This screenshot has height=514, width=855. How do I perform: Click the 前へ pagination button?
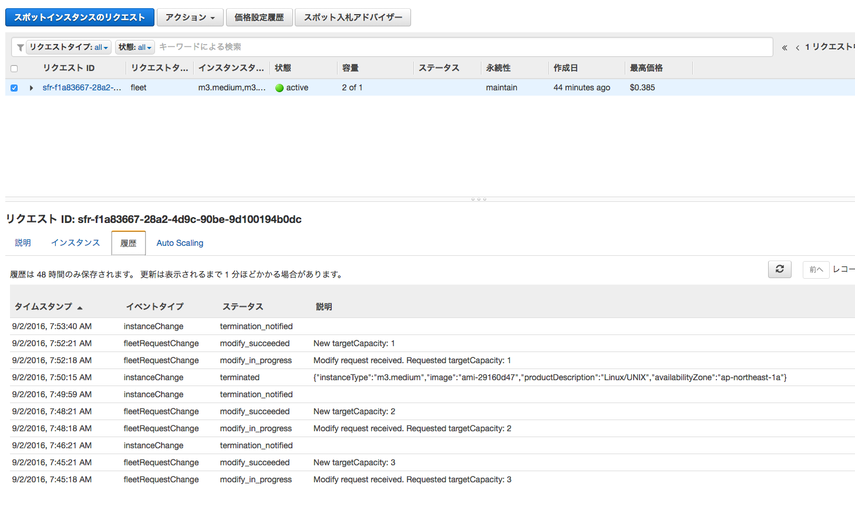point(816,269)
